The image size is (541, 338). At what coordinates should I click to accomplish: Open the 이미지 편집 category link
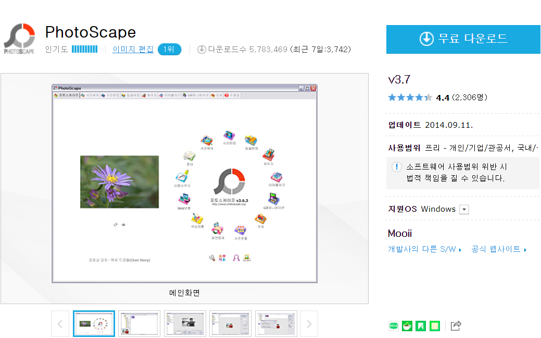(133, 50)
